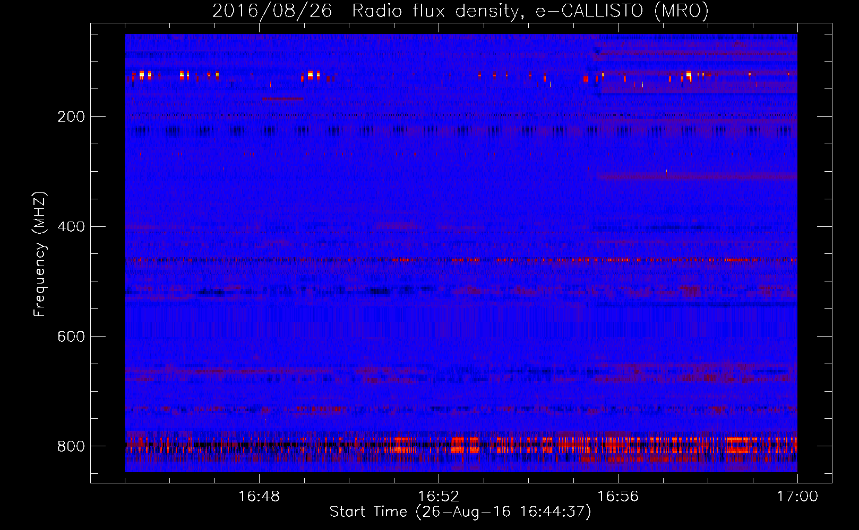Viewport: 859px width, 530px height.
Task: Click the 16:48 time tick label
Action: point(259,496)
